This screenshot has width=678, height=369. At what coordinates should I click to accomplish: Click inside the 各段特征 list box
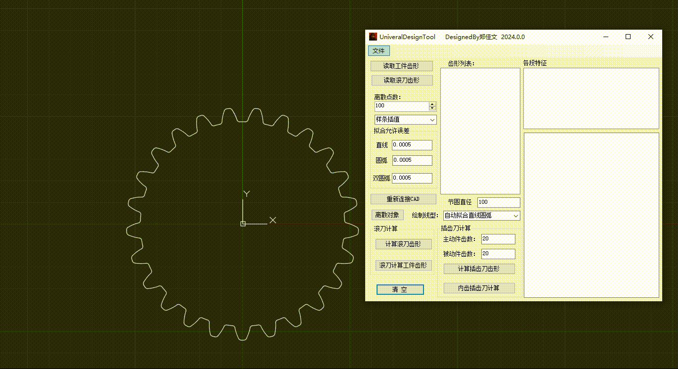(591, 98)
